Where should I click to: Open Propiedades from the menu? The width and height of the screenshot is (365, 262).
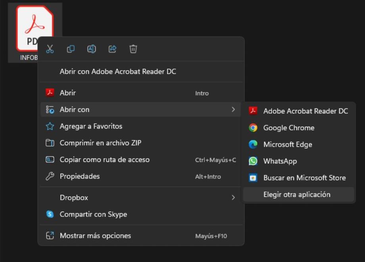(x=140, y=176)
